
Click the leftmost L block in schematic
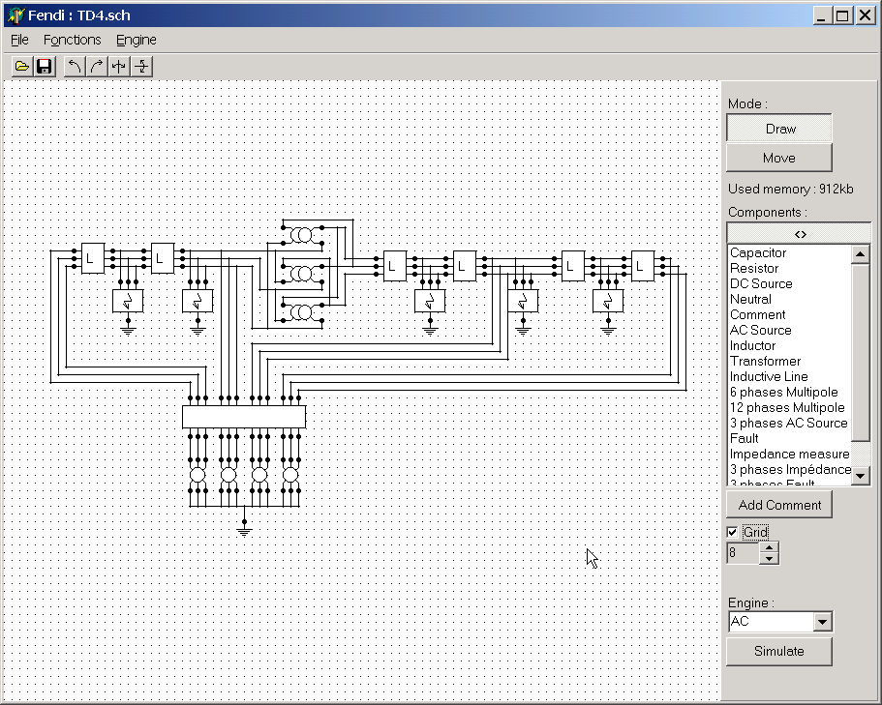click(93, 258)
